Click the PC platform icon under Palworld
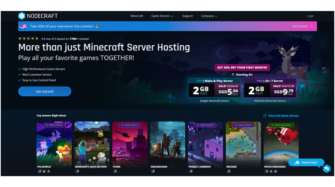The image size is (335, 187). (39, 171)
